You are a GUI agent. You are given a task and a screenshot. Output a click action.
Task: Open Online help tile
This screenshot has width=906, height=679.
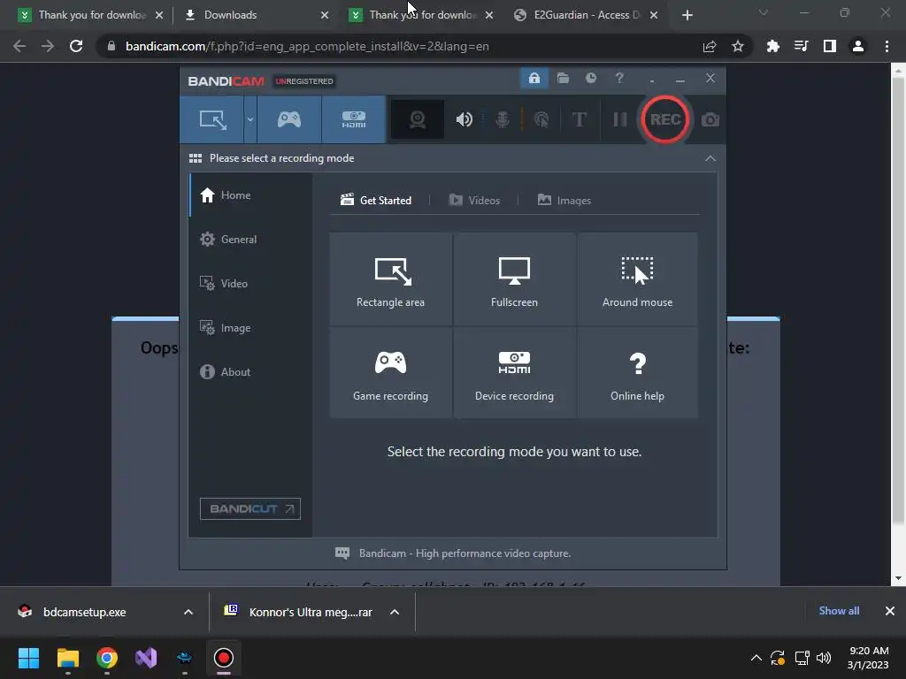tap(637, 373)
